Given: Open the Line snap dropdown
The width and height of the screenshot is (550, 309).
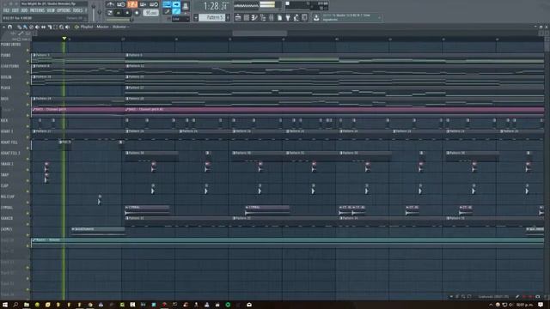Looking at the screenshot, I should pyautogui.click(x=180, y=19).
